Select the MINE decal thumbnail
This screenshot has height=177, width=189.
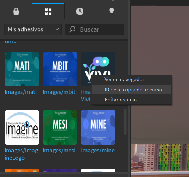(x=98, y=127)
